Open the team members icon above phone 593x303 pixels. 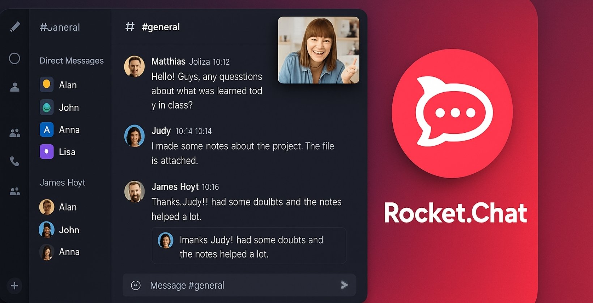15,133
